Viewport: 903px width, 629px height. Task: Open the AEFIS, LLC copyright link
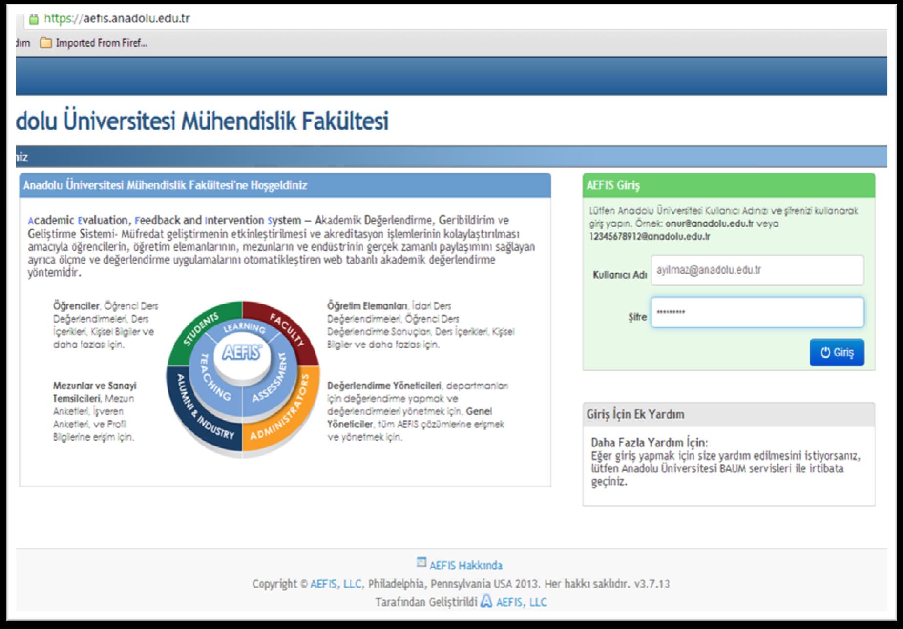pos(336,584)
